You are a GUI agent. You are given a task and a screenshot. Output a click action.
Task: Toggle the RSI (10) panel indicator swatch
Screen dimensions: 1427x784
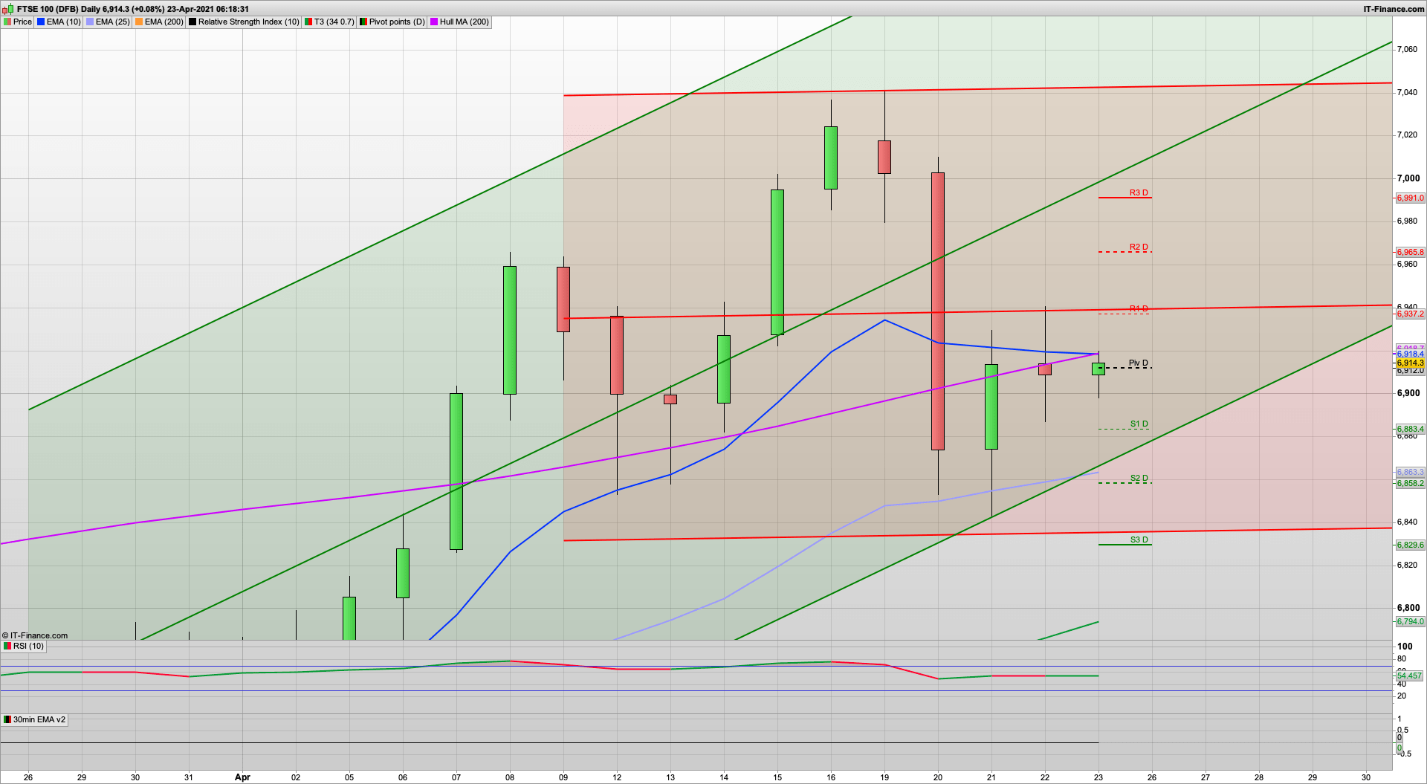6,646
